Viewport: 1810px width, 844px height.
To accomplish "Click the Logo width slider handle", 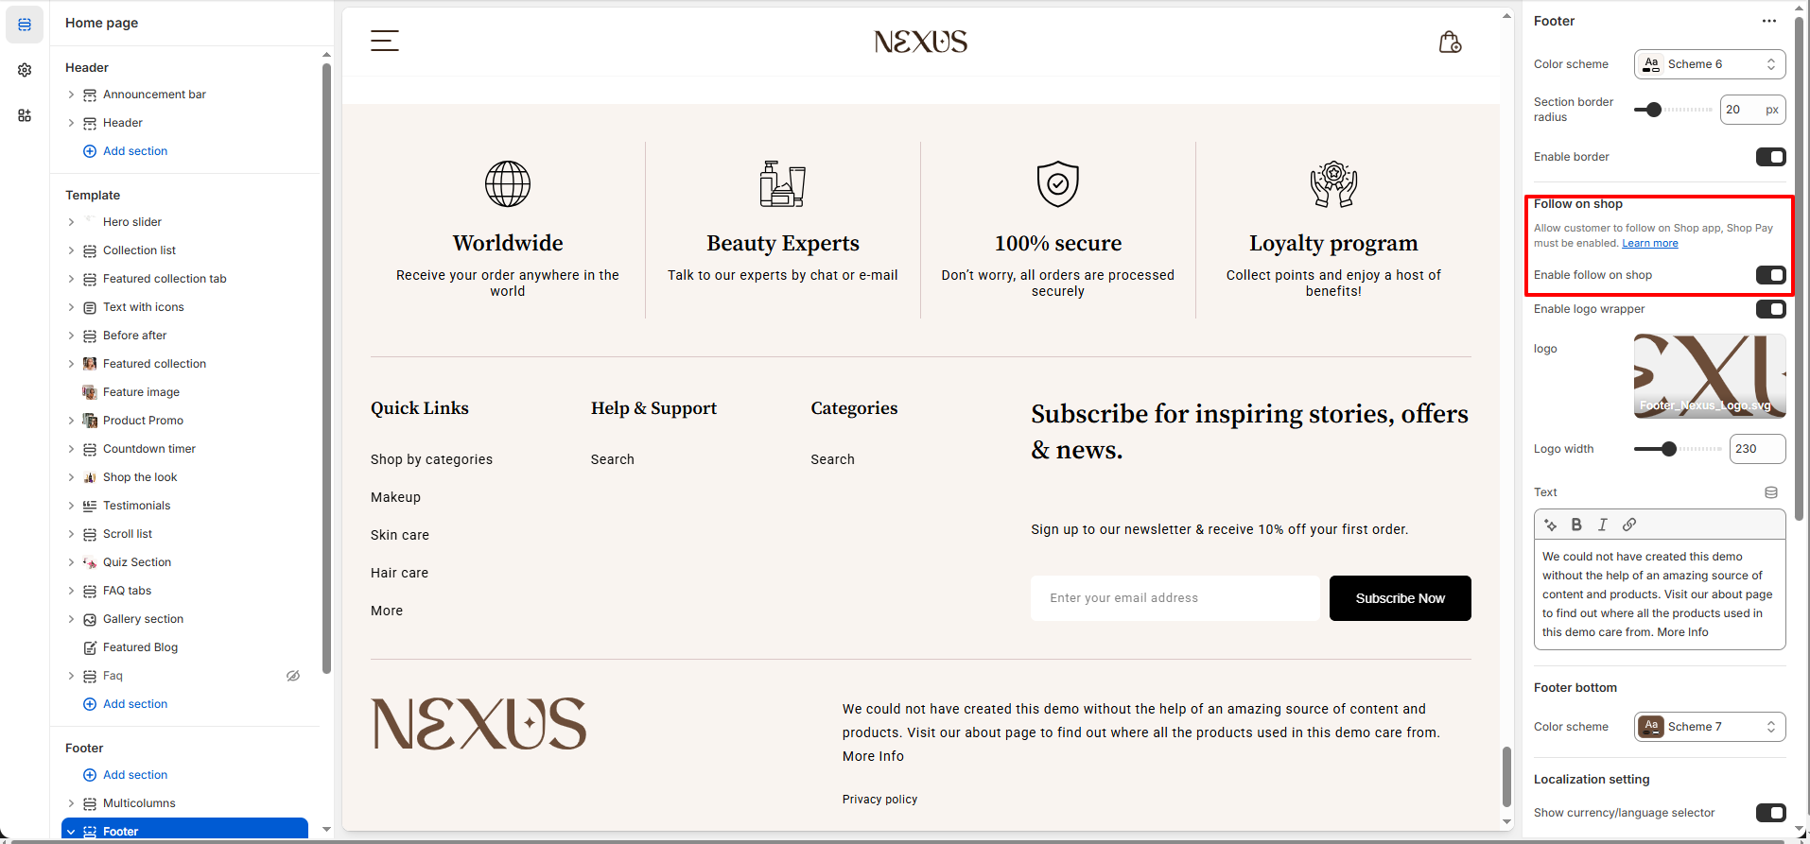I will [x=1669, y=449].
